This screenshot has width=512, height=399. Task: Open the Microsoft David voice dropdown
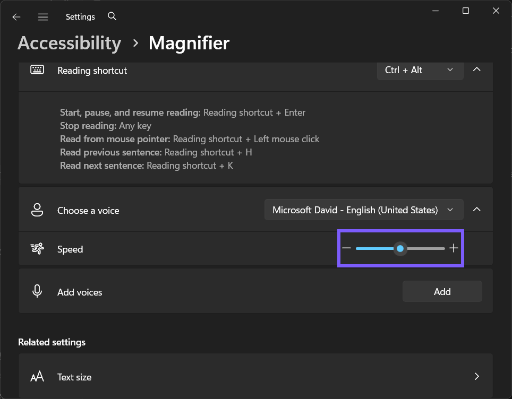click(364, 210)
